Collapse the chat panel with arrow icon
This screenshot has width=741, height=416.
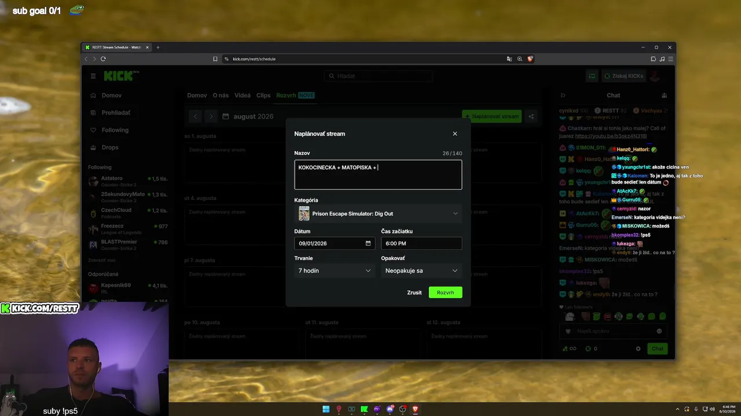tap(563, 95)
